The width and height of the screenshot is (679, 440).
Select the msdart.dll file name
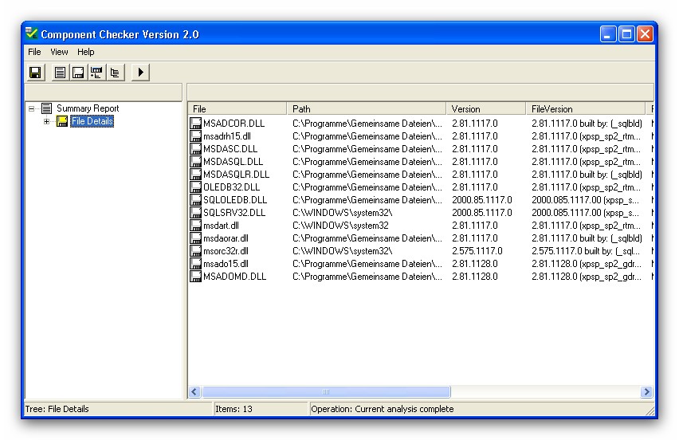(221, 226)
